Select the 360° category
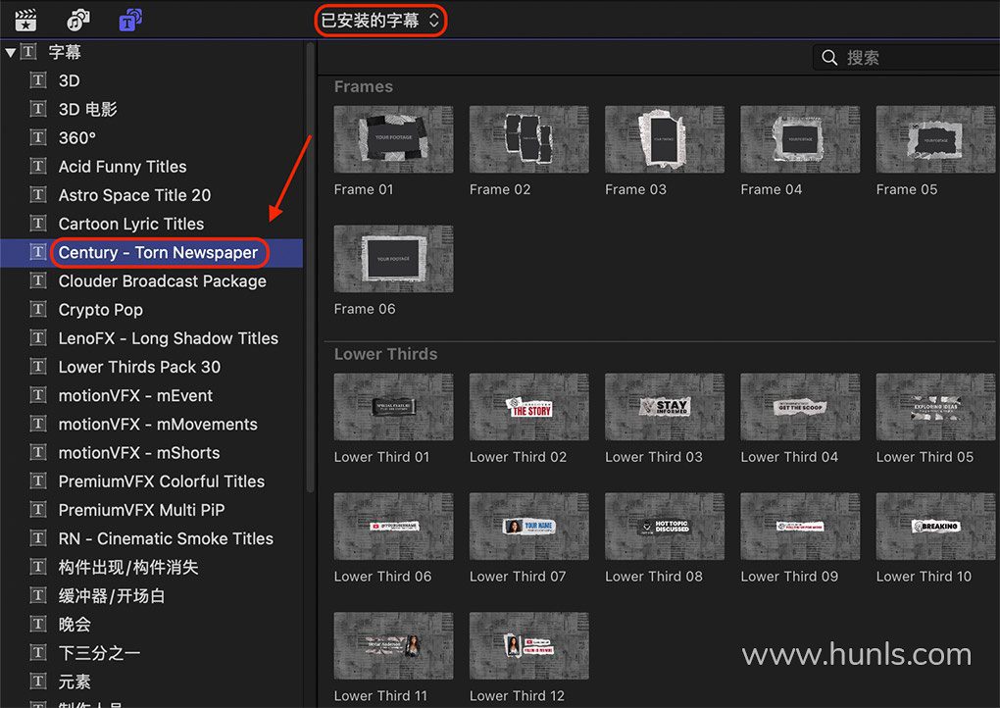The height and width of the screenshot is (708, 1000). (x=77, y=137)
